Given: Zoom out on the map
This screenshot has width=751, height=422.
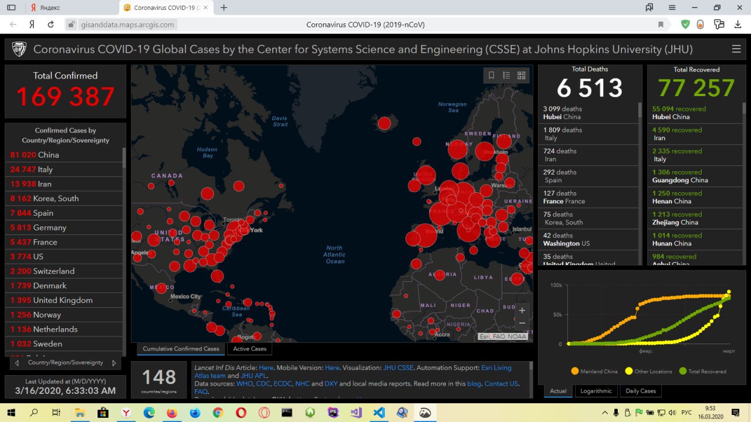Looking at the screenshot, I should point(522,323).
